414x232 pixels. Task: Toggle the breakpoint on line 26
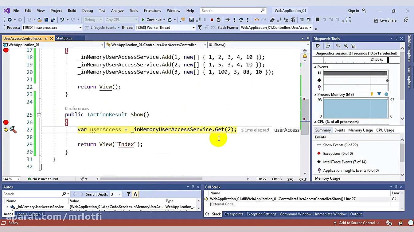coord(6,122)
